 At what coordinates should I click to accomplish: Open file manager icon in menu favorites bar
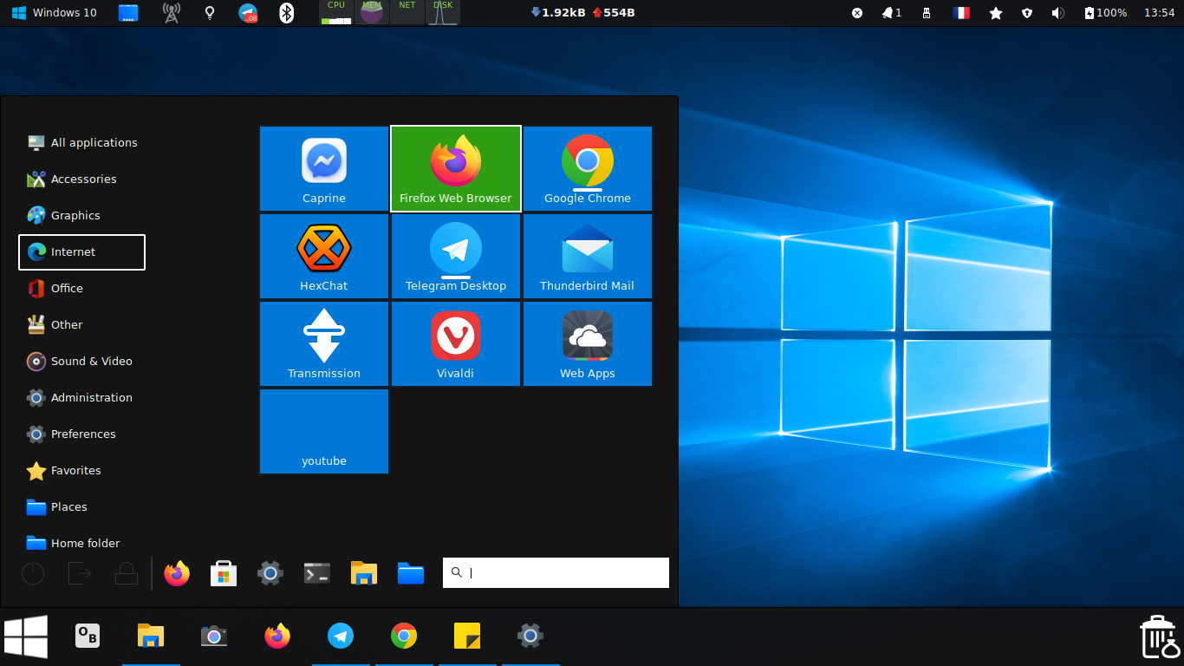[364, 573]
